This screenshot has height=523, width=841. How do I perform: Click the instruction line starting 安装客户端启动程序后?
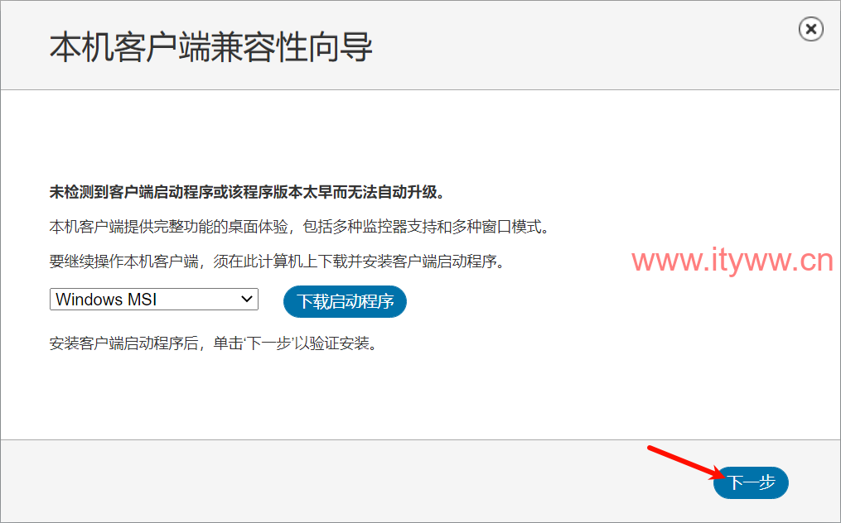point(214,343)
